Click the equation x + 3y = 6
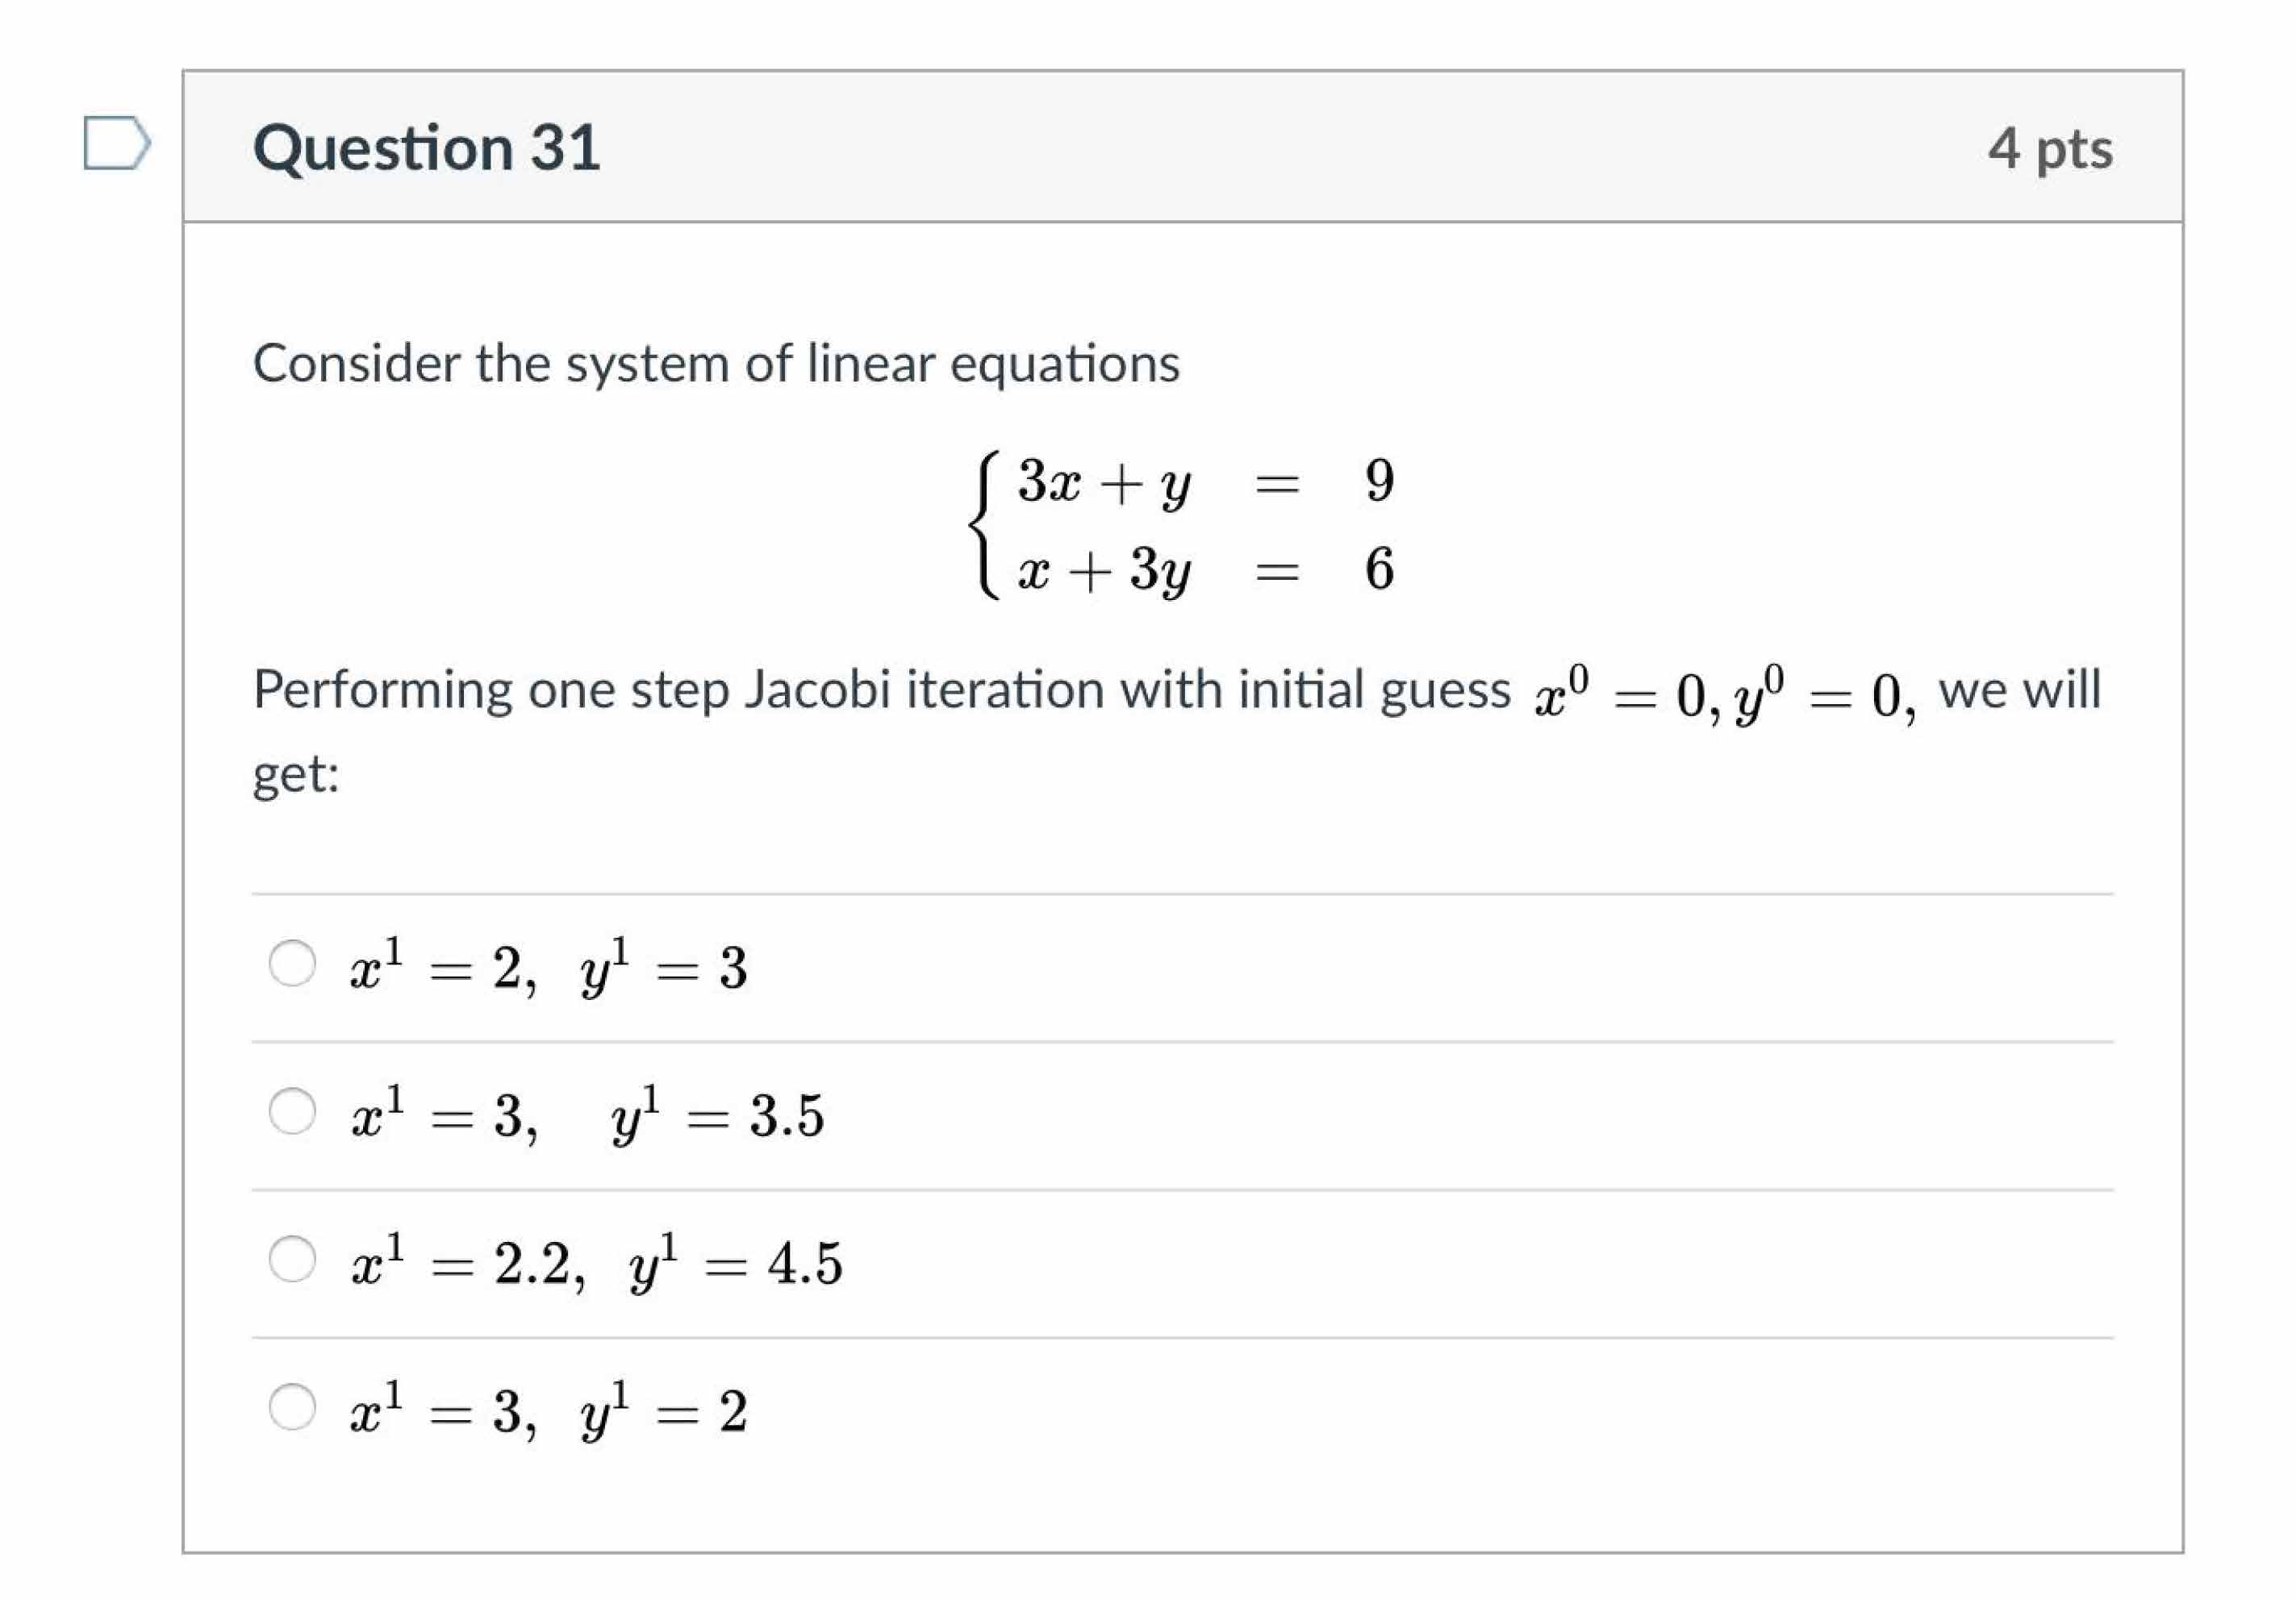The height and width of the screenshot is (1600, 2296). [1204, 569]
